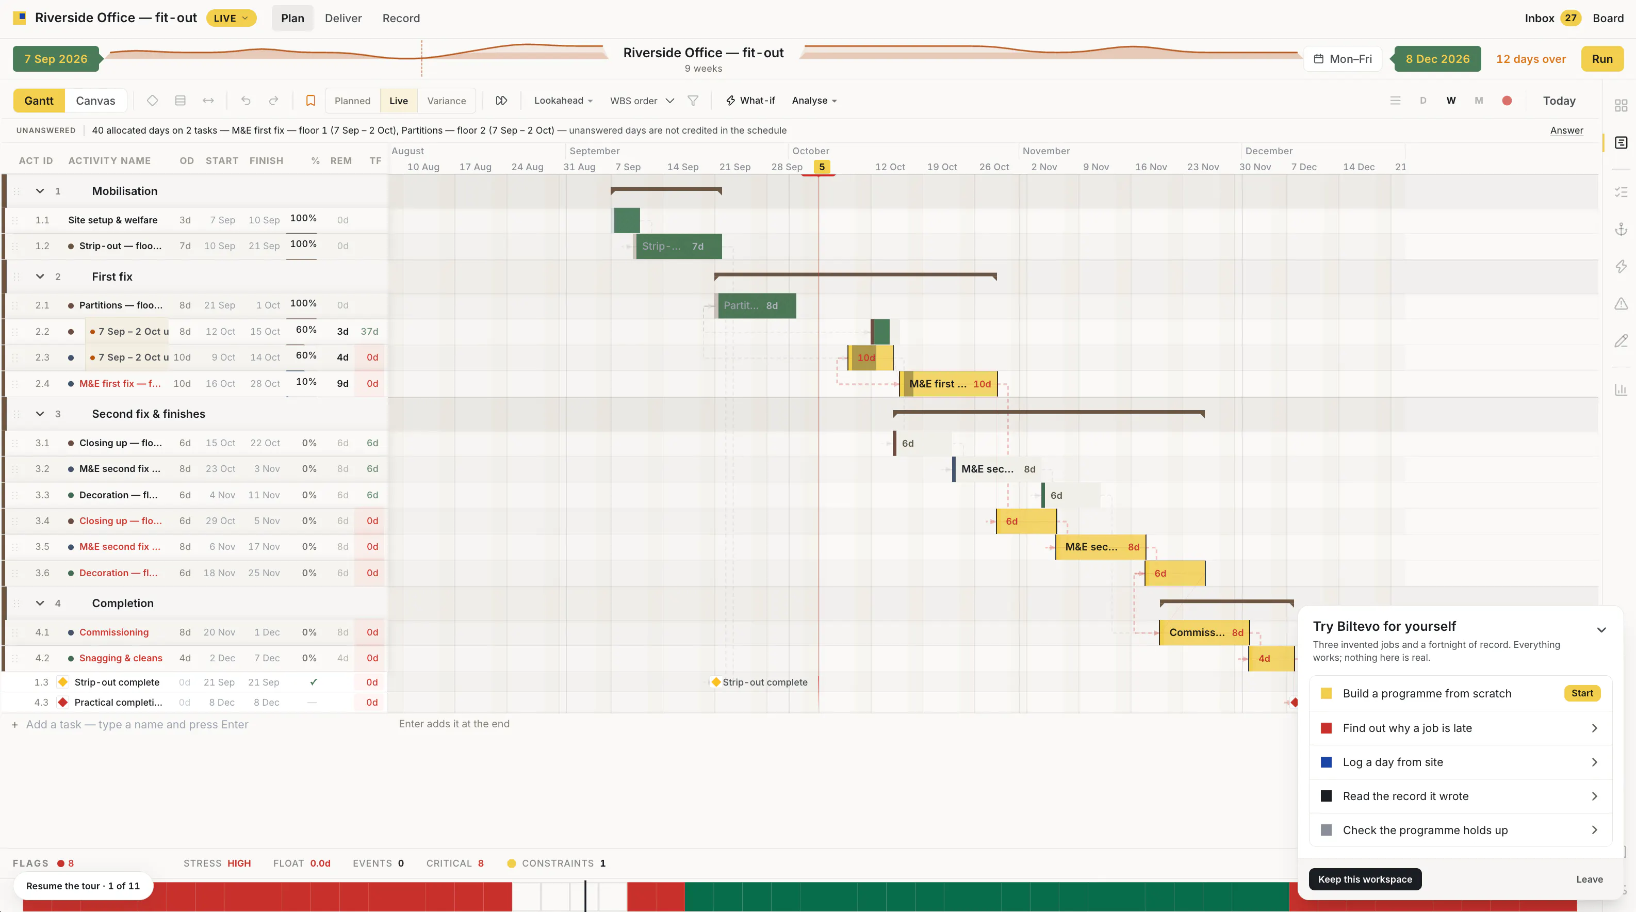Collapse the Second fix & finishes group
The width and height of the screenshot is (1636, 912).
point(40,414)
